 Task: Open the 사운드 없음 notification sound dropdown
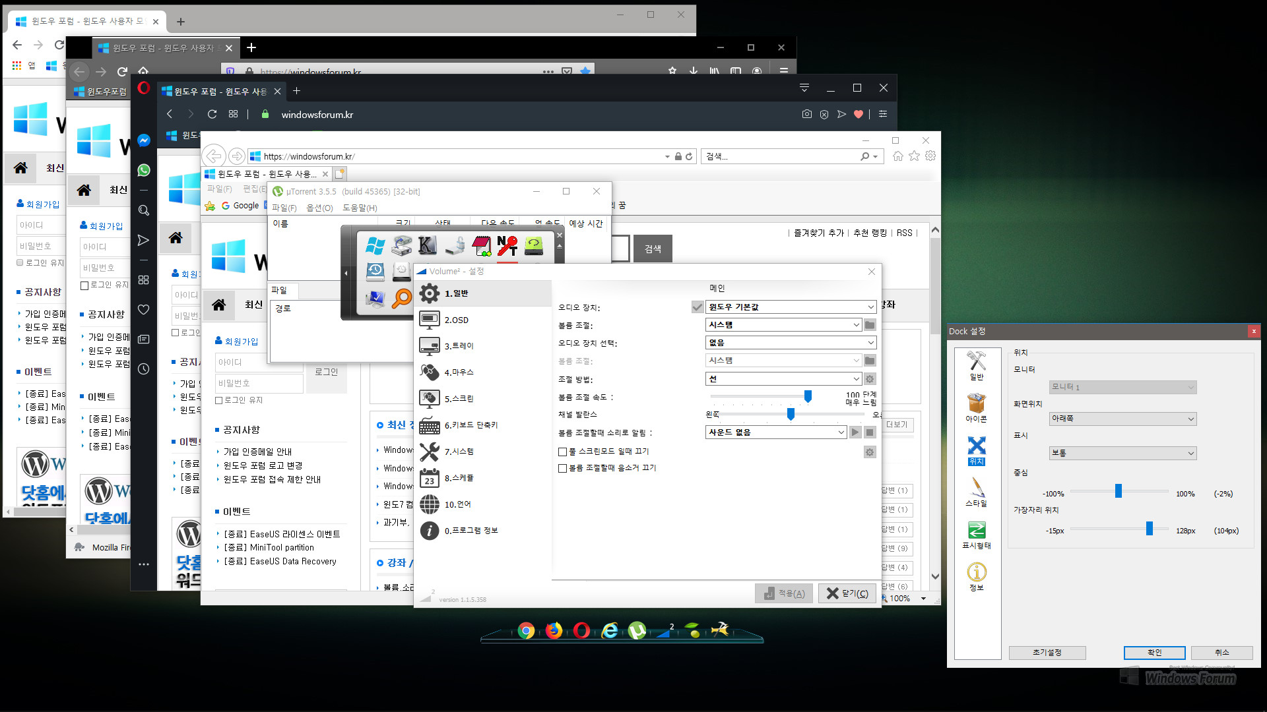click(776, 432)
